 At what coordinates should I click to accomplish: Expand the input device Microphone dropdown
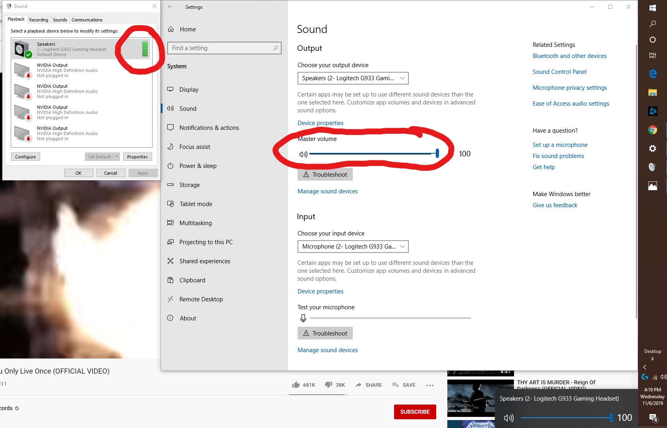(x=353, y=247)
